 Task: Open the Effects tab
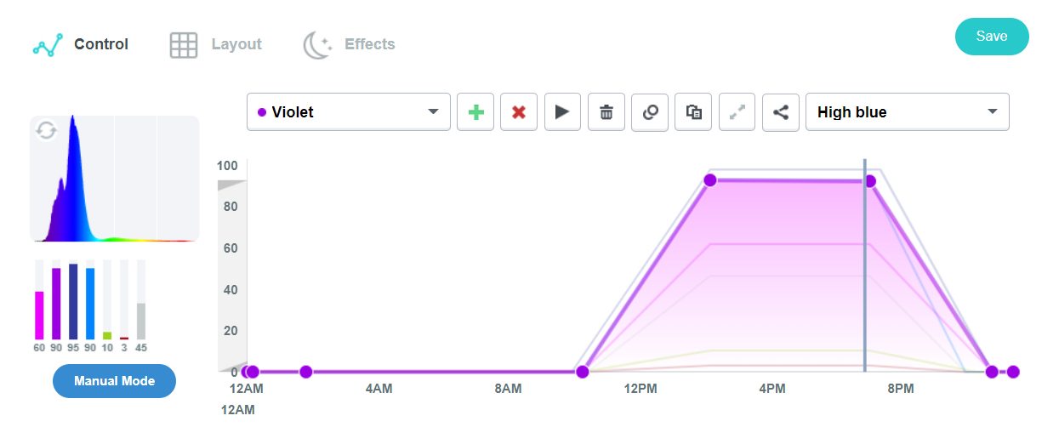coord(350,44)
